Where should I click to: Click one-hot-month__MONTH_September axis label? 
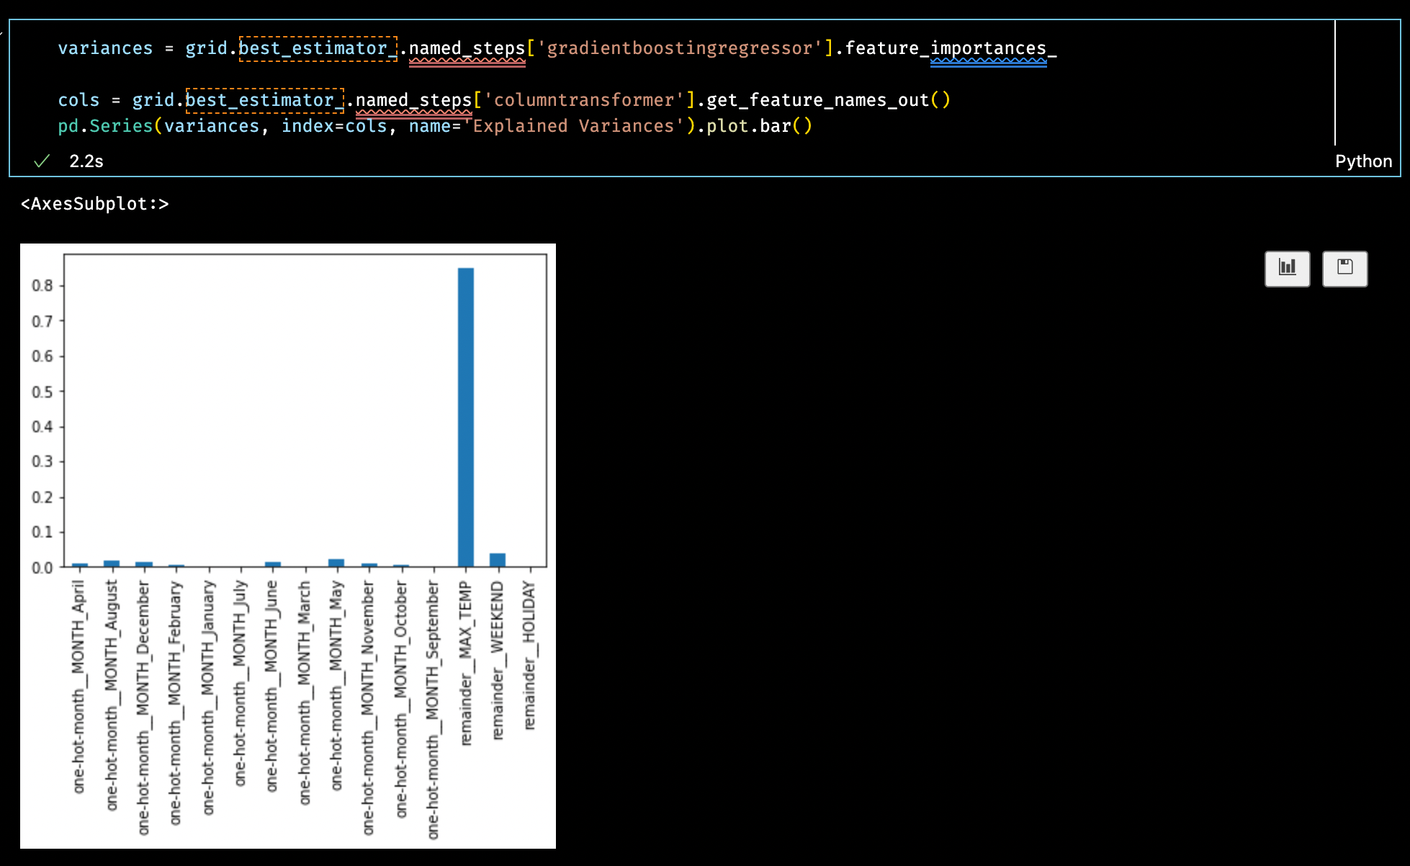click(432, 710)
